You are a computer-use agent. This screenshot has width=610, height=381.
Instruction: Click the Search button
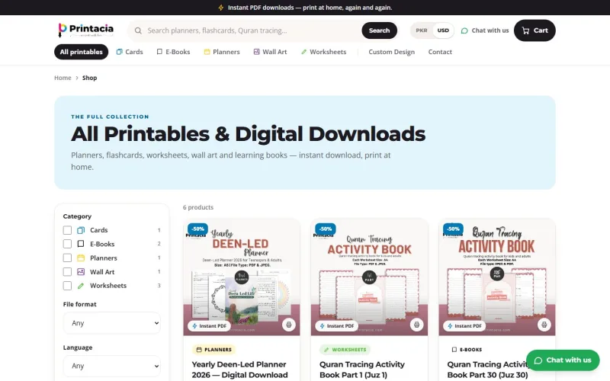[x=379, y=30]
